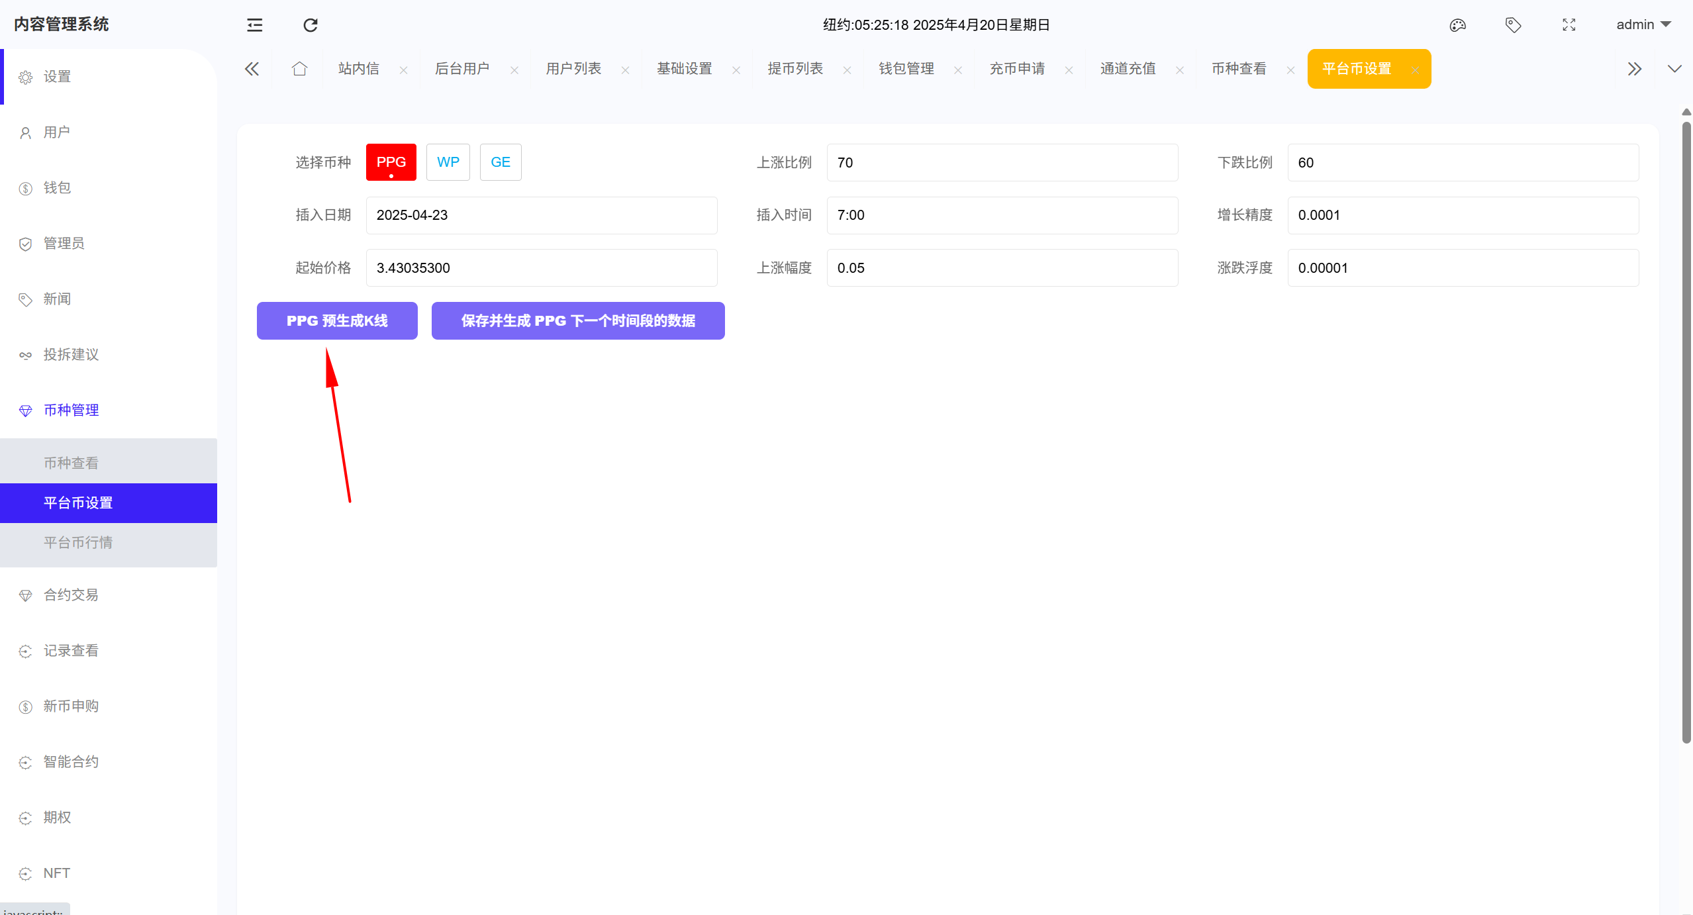
Task: Collapse the 币种管理 sidebar menu
Action: tap(71, 410)
